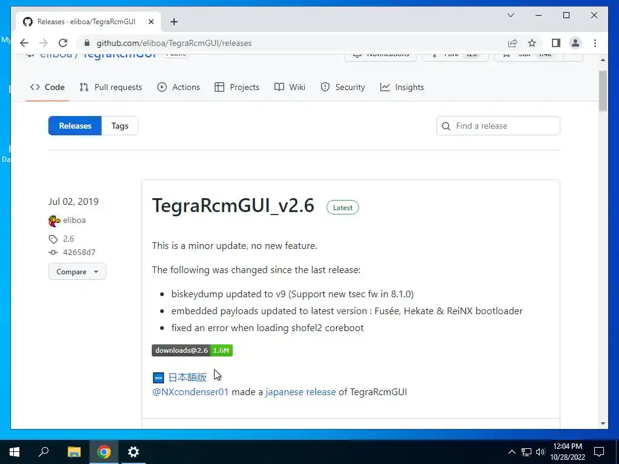The image size is (619, 464).
Task: Bookmark this page with the star icon
Action: click(532, 43)
